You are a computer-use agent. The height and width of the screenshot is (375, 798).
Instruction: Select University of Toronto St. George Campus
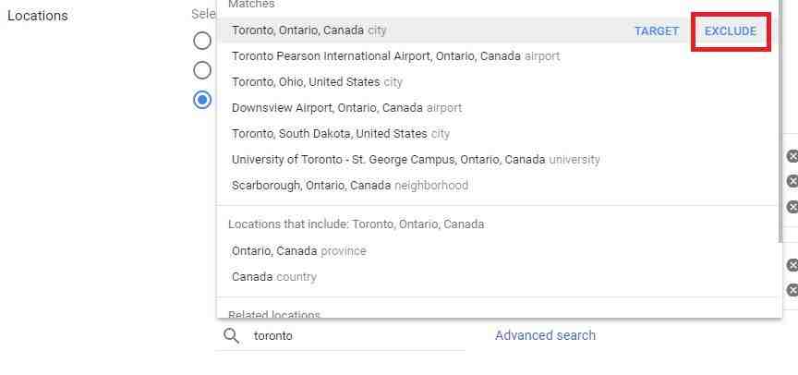pos(416,159)
